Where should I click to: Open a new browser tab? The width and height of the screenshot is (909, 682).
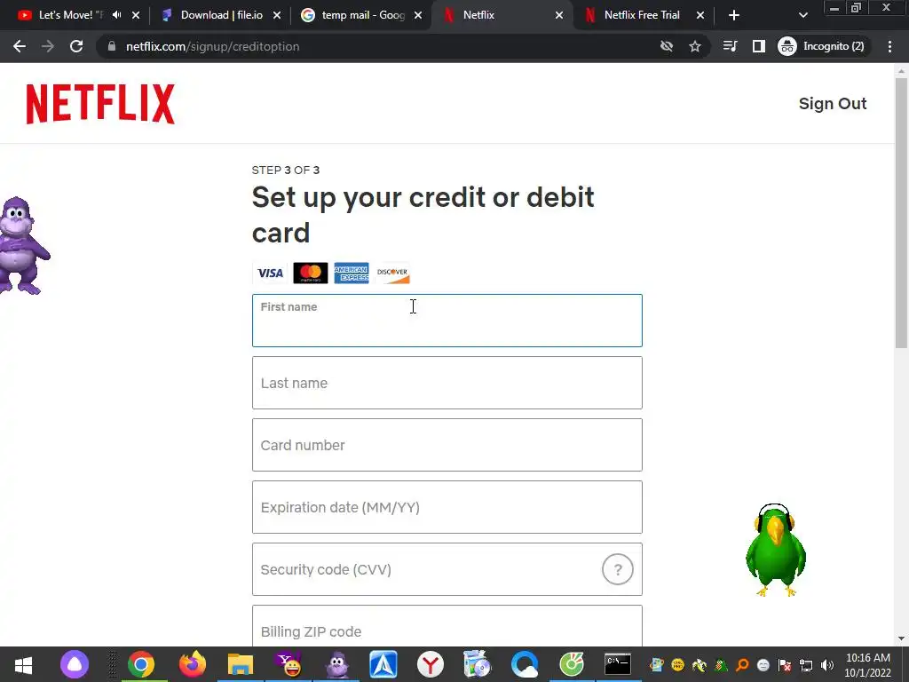click(x=734, y=15)
